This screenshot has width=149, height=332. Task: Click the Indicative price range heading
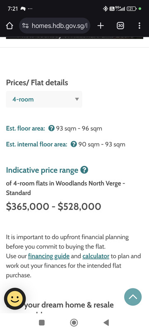(x=42, y=170)
